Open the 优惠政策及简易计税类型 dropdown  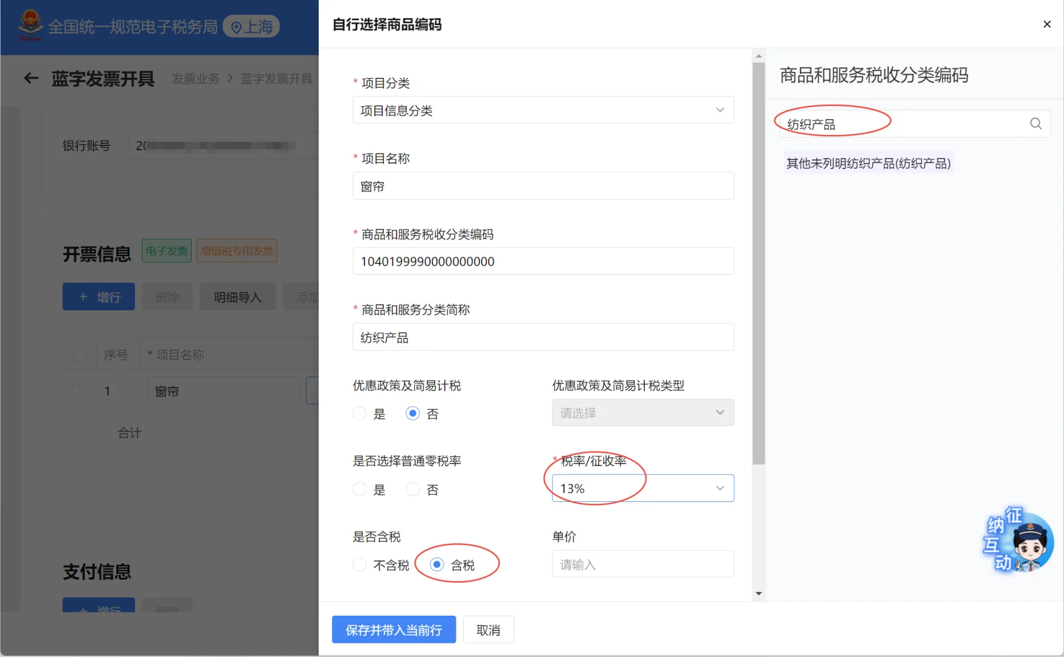coord(720,412)
